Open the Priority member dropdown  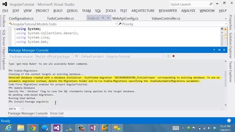[x=226, y=24]
